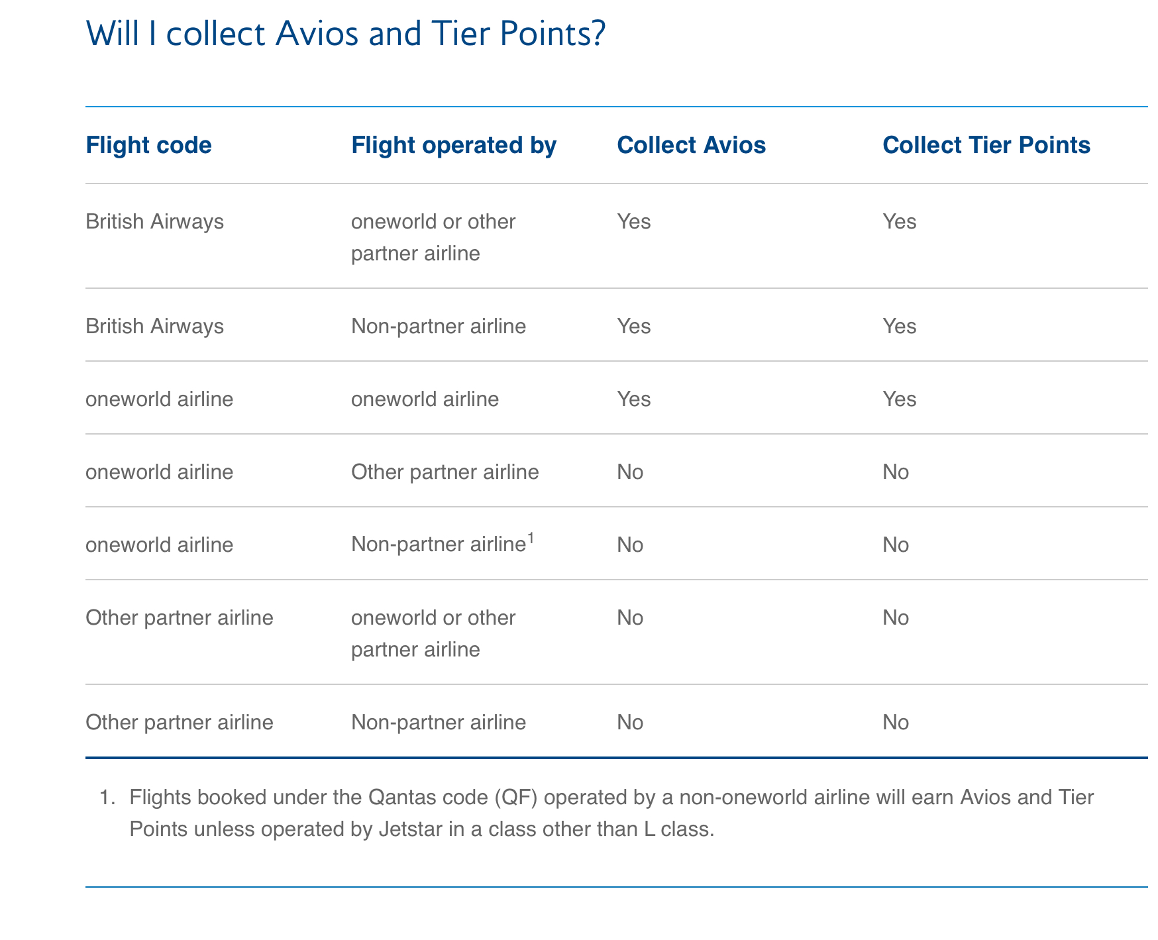Select 'oneworld airline' in the operated-by column
Screen dimensions: 1158x940
[x=425, y=399]
